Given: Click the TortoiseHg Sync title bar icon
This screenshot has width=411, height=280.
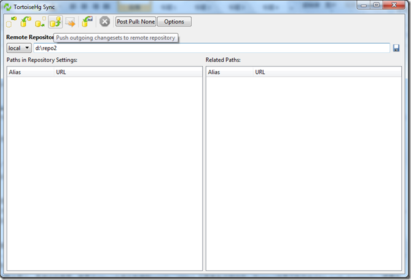Looking at the screenshot, I should point(7,7).
